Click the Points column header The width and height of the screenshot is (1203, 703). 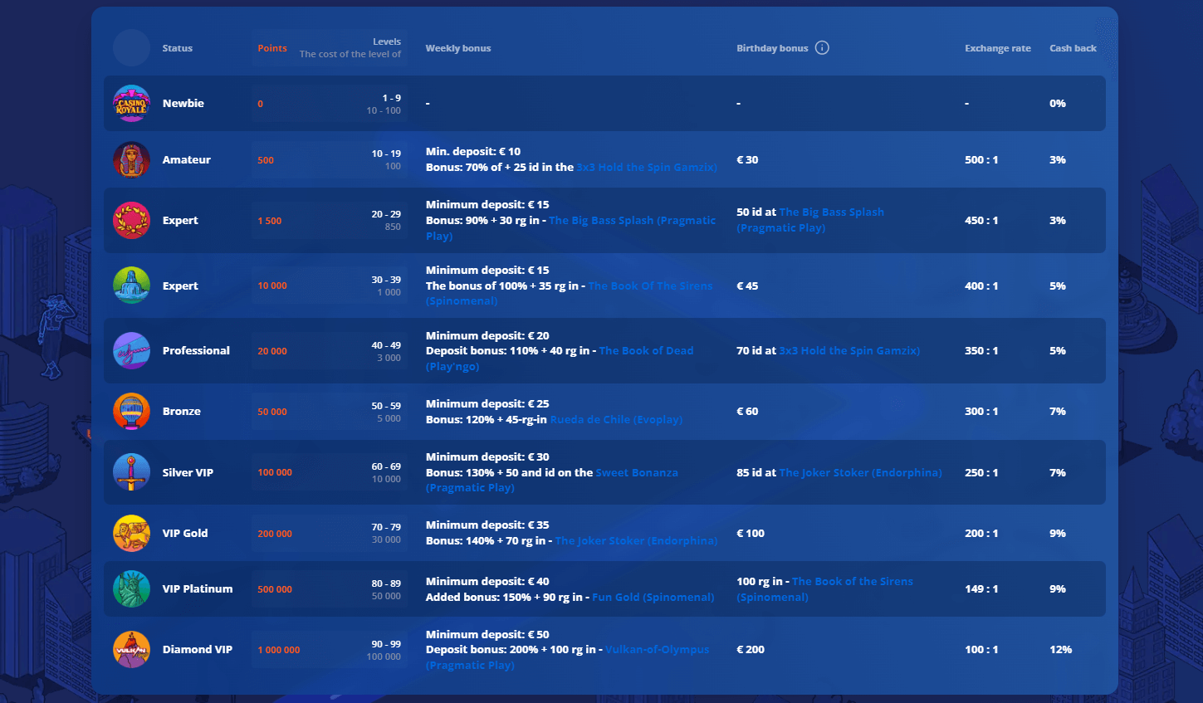tap(272, 48)
